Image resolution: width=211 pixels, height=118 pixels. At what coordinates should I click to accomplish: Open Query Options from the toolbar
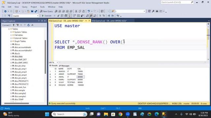tap(66, 16)
